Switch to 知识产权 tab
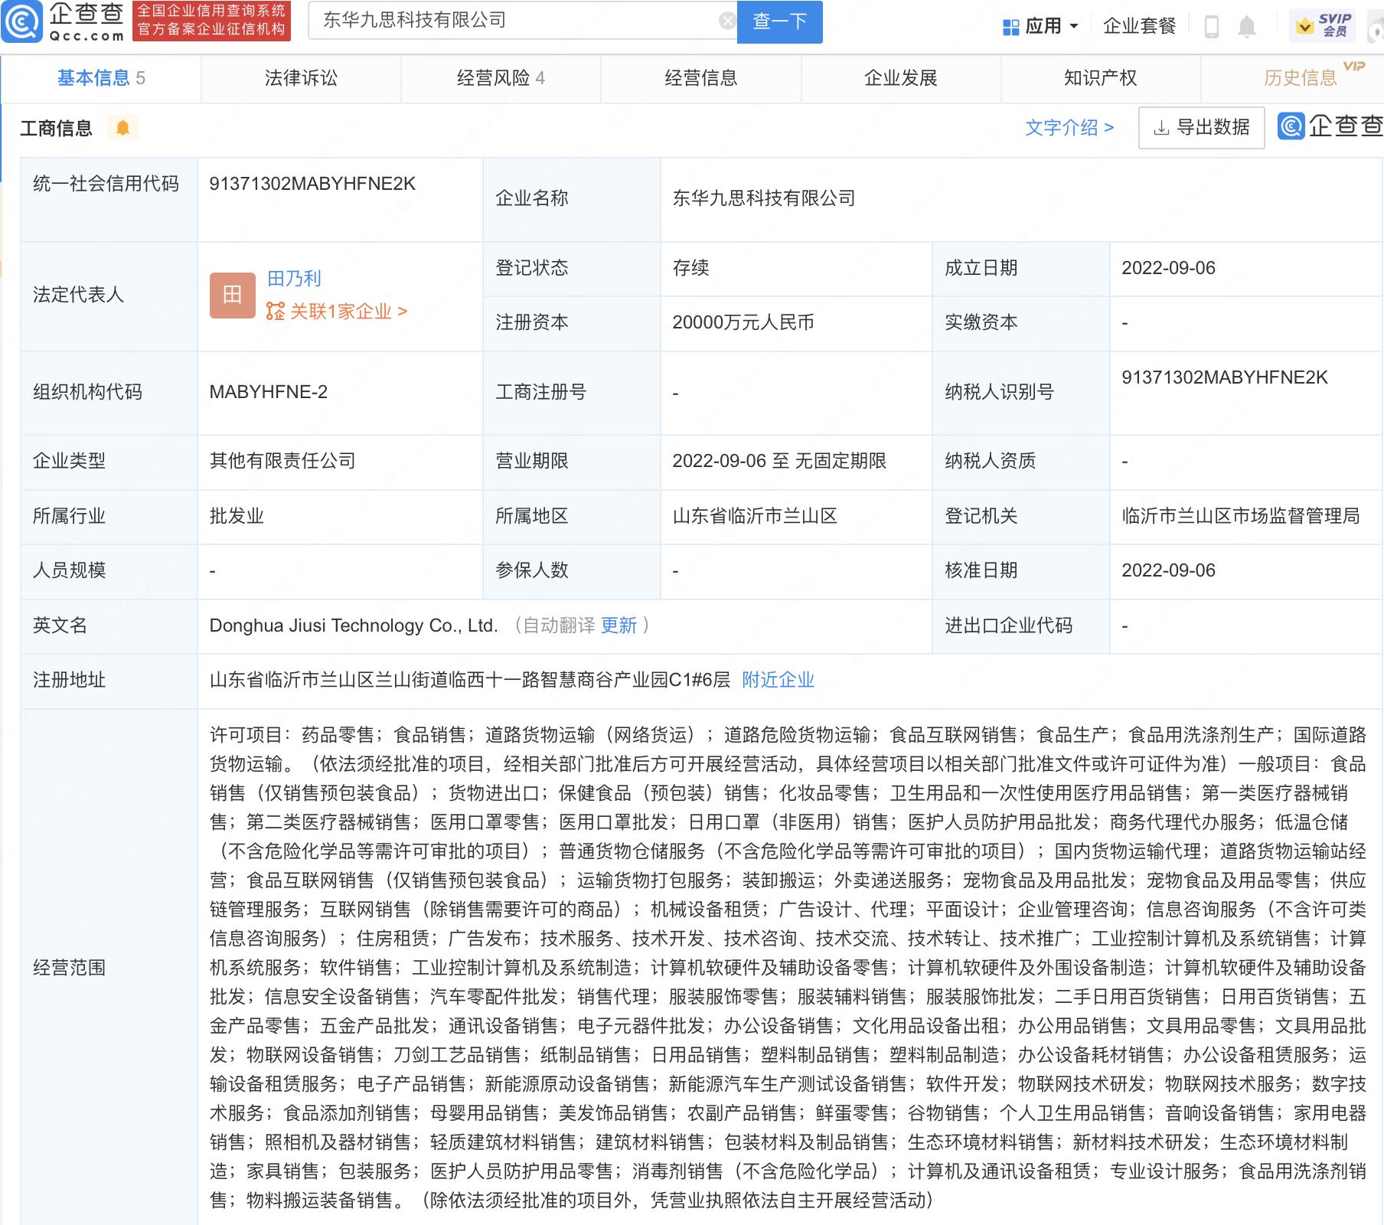Viewport: 1384px width, 1225px height. (x=1101, y=78)
